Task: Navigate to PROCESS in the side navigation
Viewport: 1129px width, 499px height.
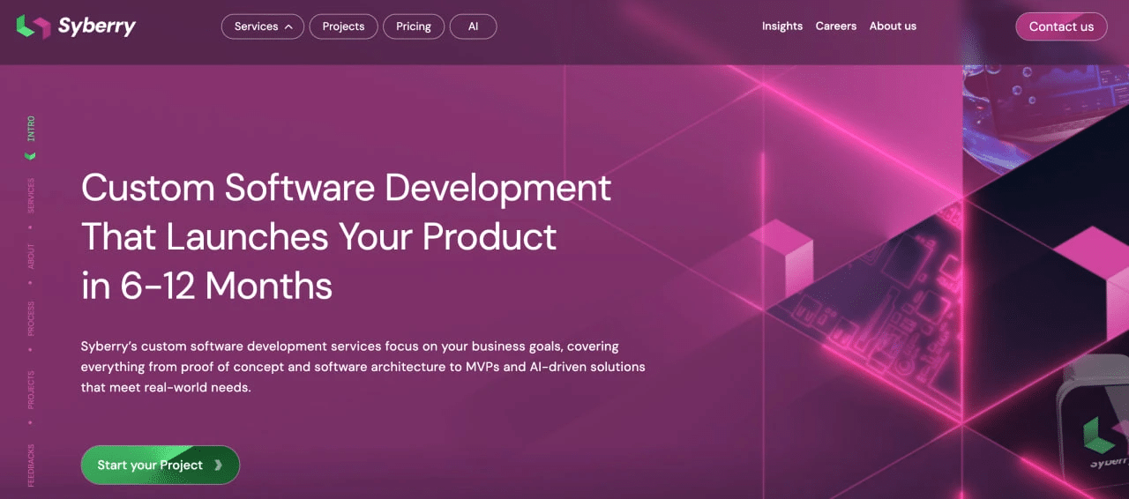Action: point(31,318)
